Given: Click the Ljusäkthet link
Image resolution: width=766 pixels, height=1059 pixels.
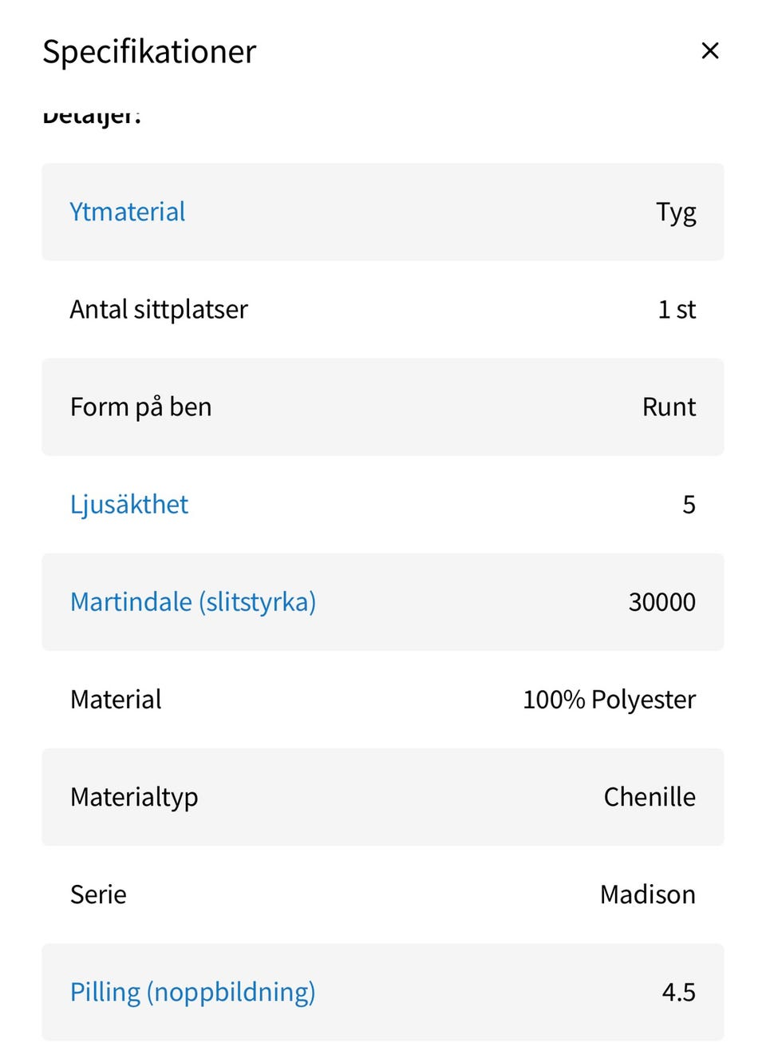Looking at the screenshot, I should [x=129, y=504].
